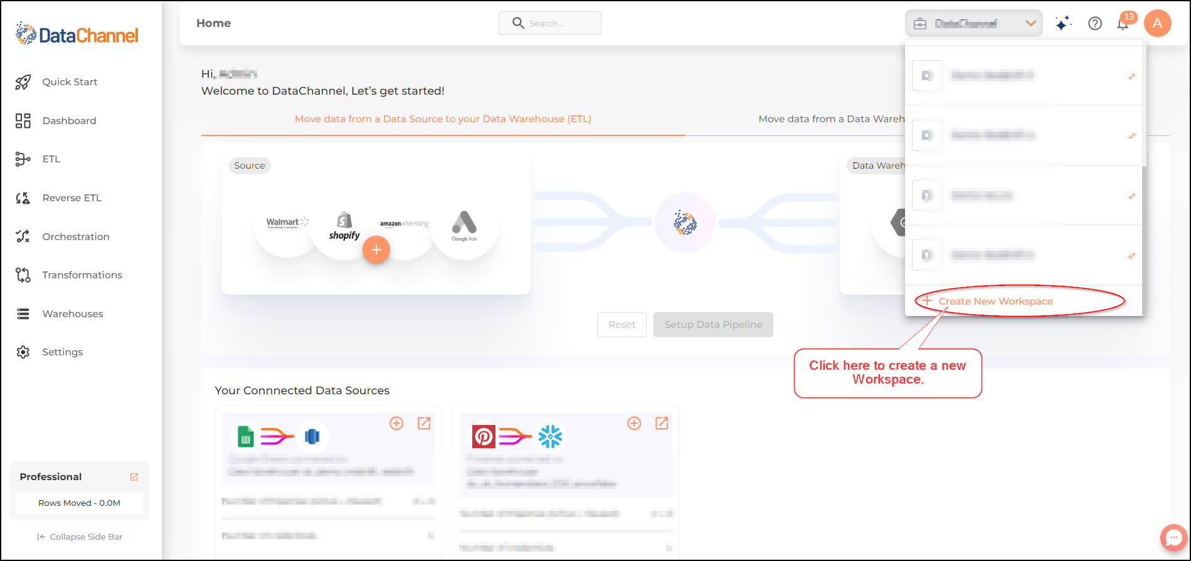This screenshot has height=561, width=1191.
Task: Click the Setup Data Pipeline button
Action: click(x=713, y=325)
